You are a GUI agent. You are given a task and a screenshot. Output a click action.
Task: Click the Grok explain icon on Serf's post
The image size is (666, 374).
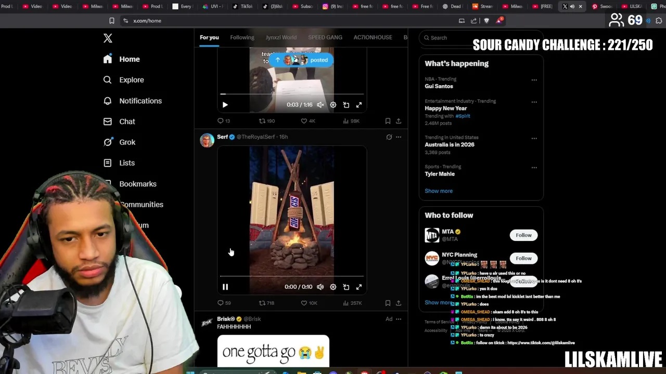click(x=389, y=137)
